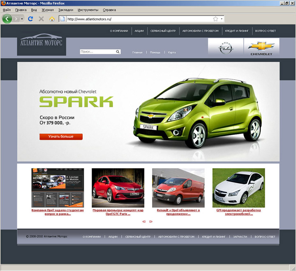
Task: Open АВТОМОБИЛИ С ПРОБЕГОМ in top navigation
Action: coord(200,31)
